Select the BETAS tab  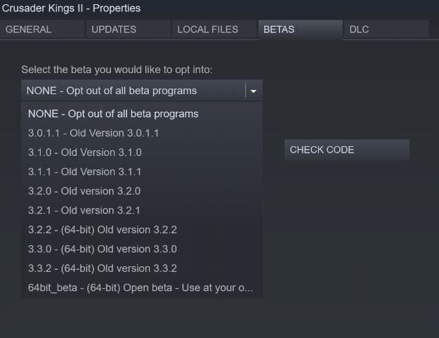300,30
